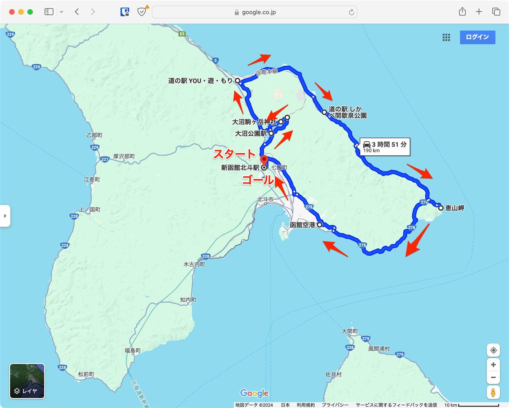Click the 函館空港 waypoint marker
509x408 pixels.
click(x=319, y=225)
